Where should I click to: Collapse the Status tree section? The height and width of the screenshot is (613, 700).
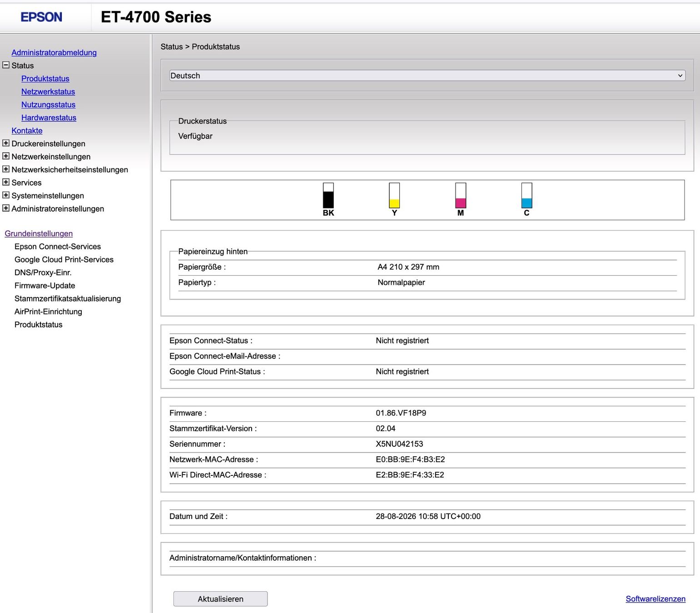pos(6,65)
